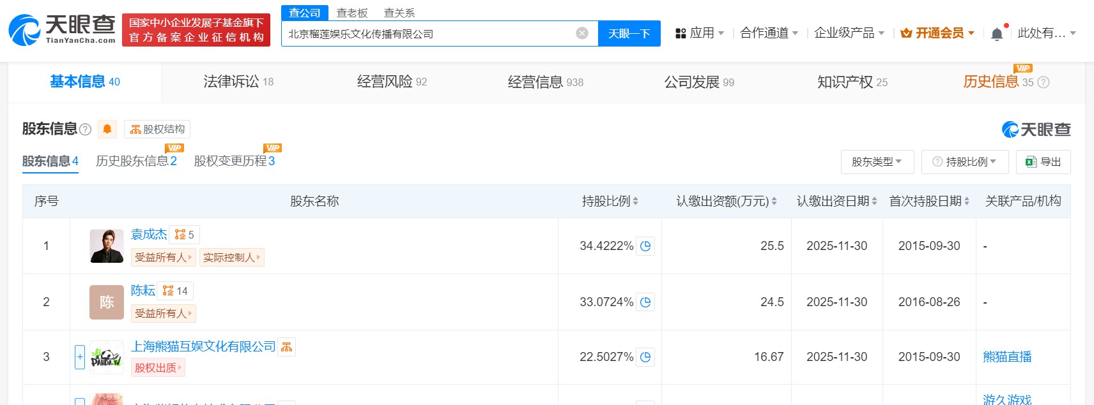Switch to 查公司 search tab
Image resolution: width=1094 pixels, height=405 pixels.
click(305, 13)
